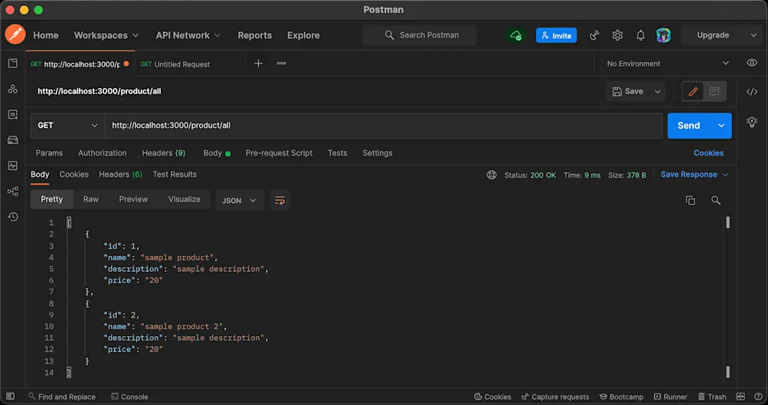This screenshot has width=768, height=405.
Task: Open the GET method dropdown
Action: (67, 126)
